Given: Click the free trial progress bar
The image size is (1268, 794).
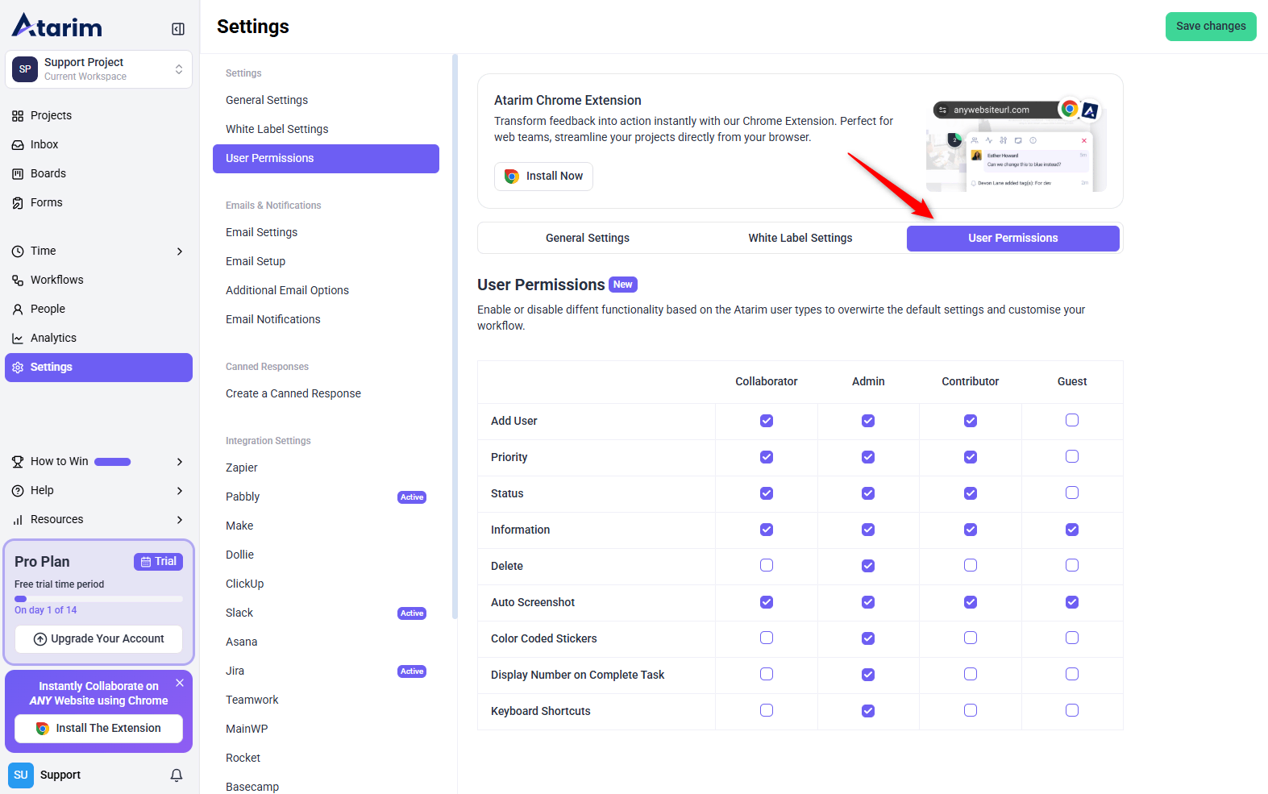Looking at the screenshot, I should 98,599.
